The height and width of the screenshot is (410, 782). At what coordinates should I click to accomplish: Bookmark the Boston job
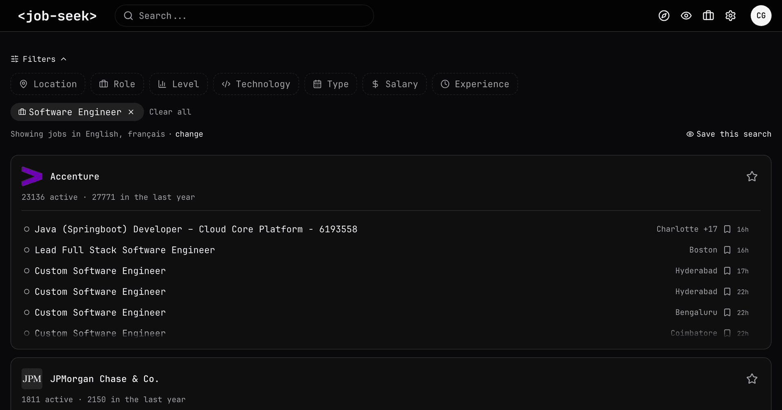click(x=727, y=250)
